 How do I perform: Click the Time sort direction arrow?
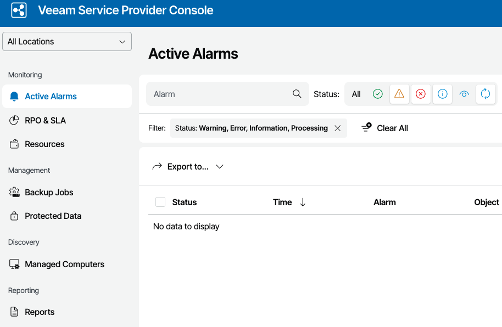coord(303,202)
